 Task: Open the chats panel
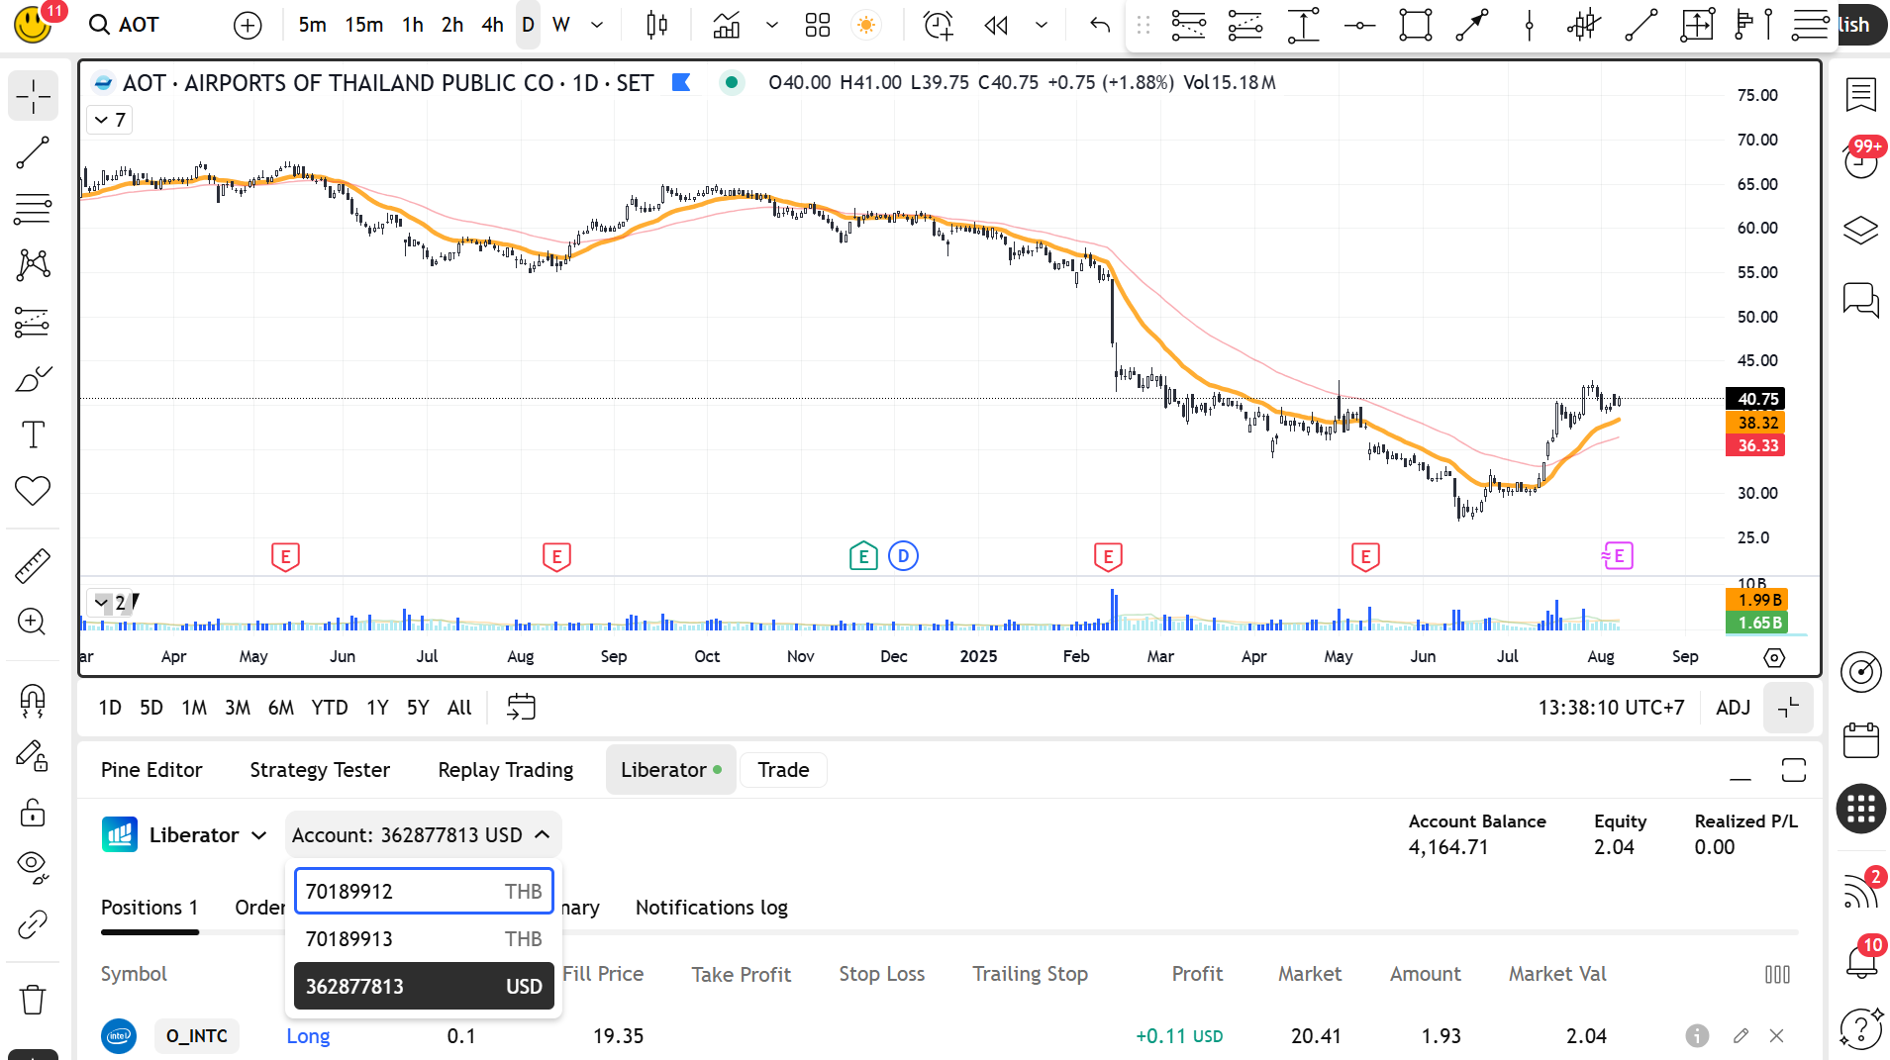[x=1861, y=300]
